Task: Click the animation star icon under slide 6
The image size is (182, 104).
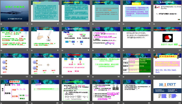Action: pyautogui.click(x=154, y=24)
